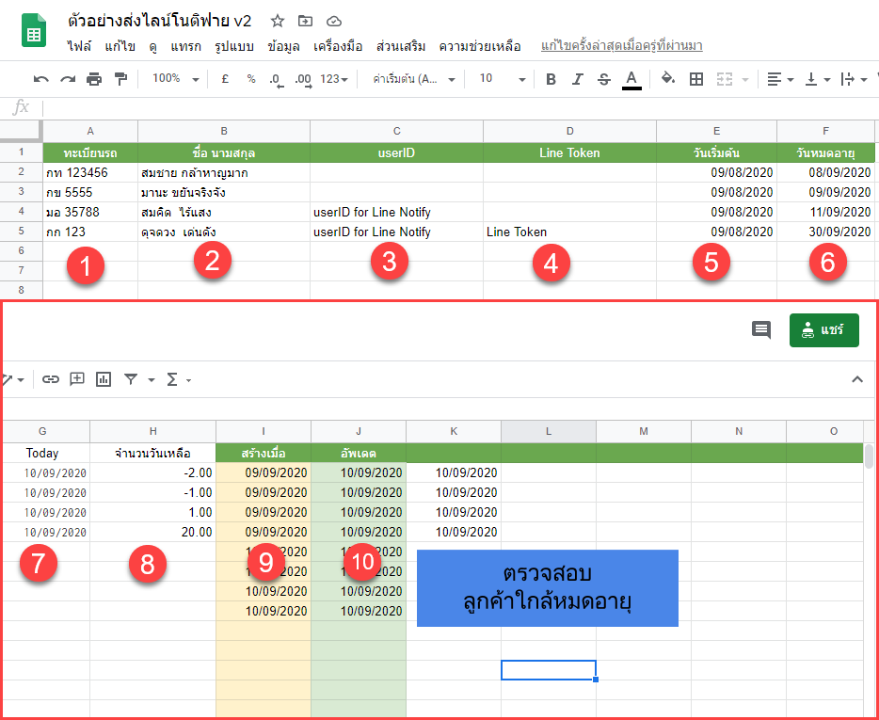Click the Print icon
Viewport: 879px width, 720px height.
93,79
